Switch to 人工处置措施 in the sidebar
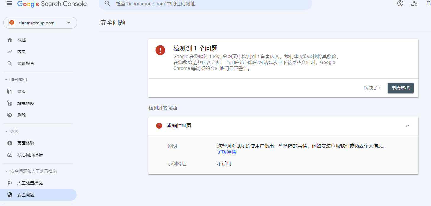Viewport: 431px width, 206px height. tap(30, 183)
